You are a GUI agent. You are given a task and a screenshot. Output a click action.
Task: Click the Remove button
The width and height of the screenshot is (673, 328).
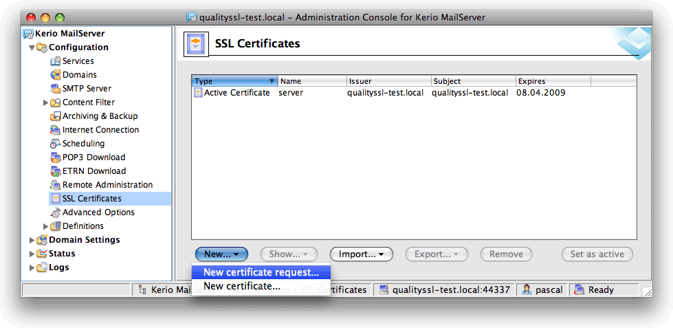[x=506, y=254]
